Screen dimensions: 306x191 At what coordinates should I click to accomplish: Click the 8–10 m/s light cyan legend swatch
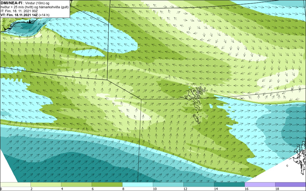(x=138, y=185)
